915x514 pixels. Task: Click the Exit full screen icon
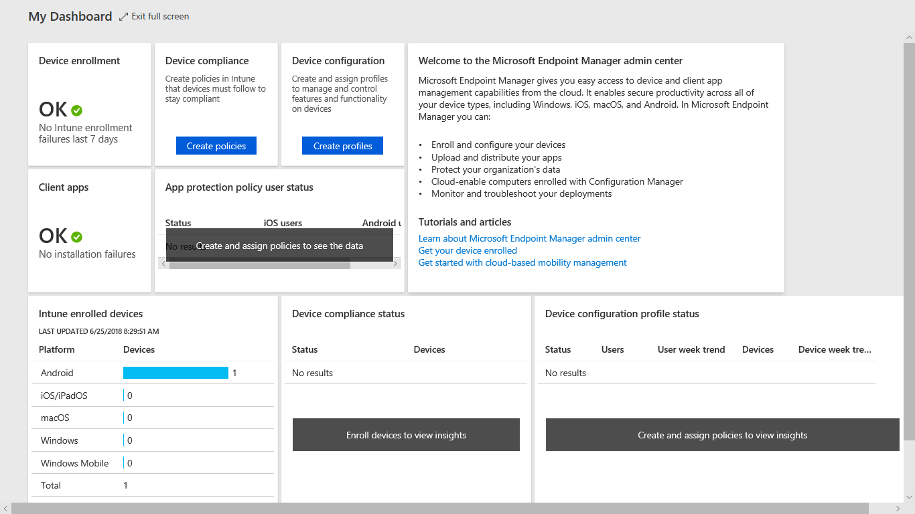(123, 15)
